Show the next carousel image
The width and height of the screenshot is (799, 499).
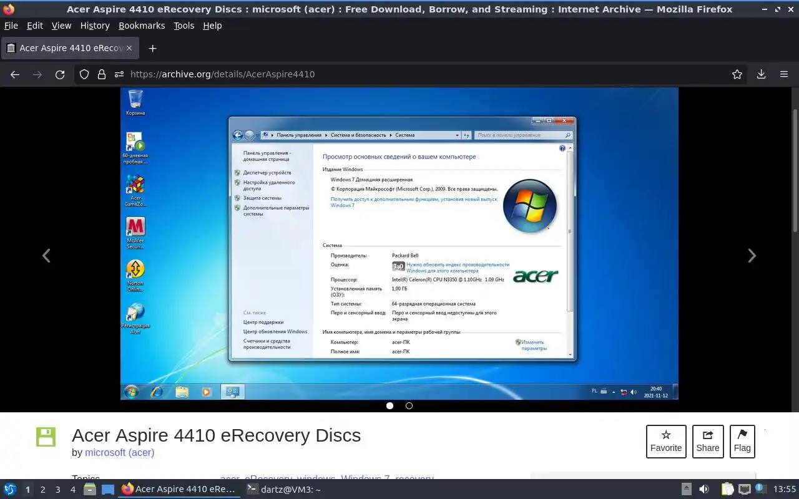point(752,256)
